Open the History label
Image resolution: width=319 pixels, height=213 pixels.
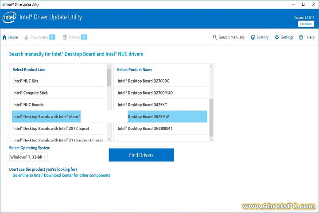(x=263, y=37)
